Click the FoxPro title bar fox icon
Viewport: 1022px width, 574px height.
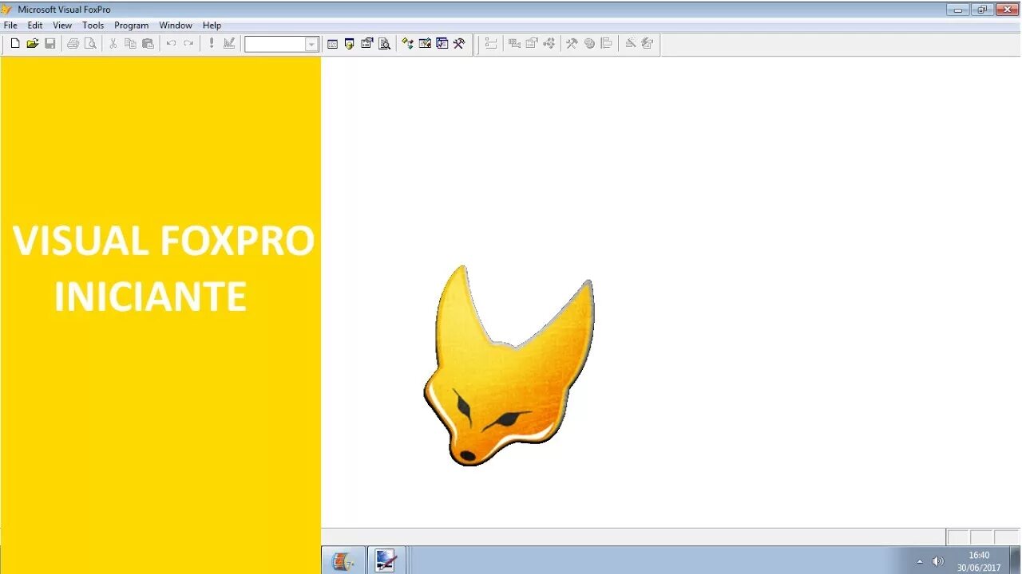click(7, 10)
